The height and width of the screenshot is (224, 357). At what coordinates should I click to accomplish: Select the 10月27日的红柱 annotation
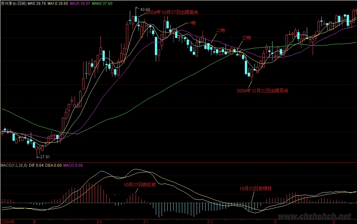tap(140, 185)
